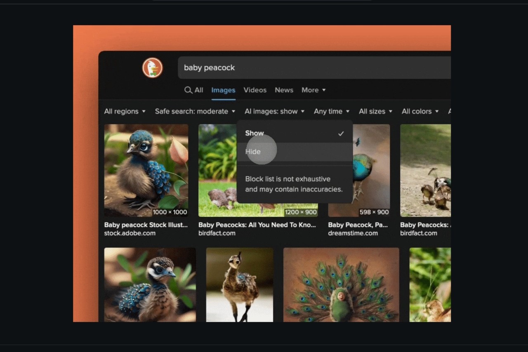Click the Baby peacock Stock Illust... title
528x352 pixels.
click(146, 225)
